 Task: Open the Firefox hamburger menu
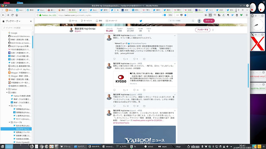coord(246,15)
